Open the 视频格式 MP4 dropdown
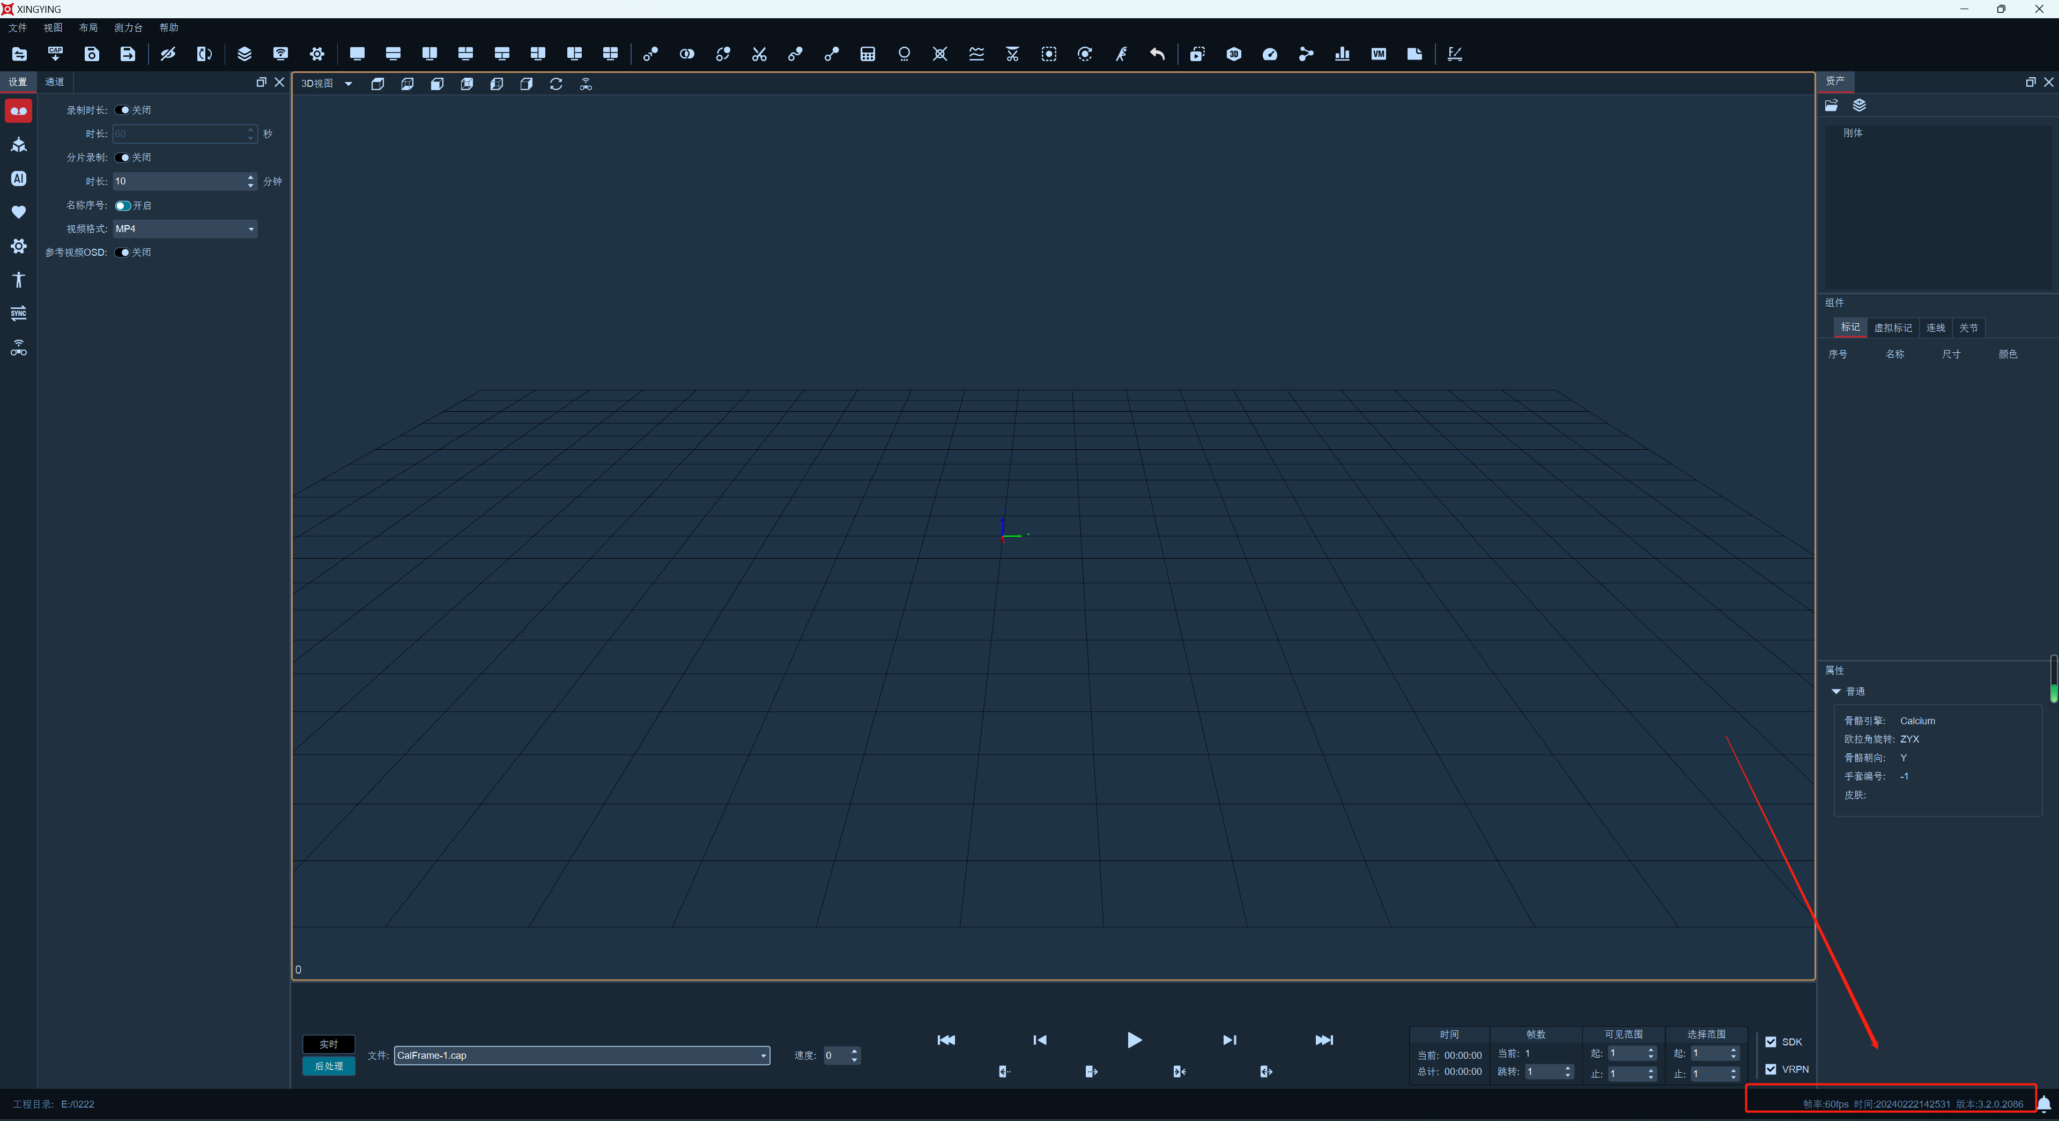This screenshot has height=1121, width=2059. click(x=184, y=228)
